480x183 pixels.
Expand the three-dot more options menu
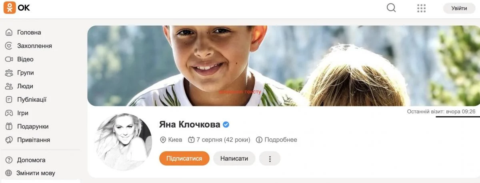[270, 158]
